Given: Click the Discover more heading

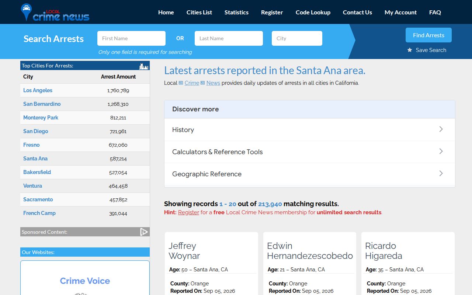Looking at the screenshot, I should [195, 109].
